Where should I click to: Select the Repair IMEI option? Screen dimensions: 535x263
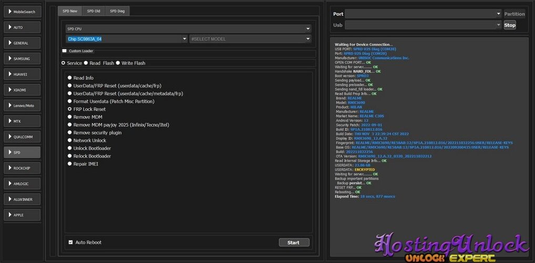[83, 164]
